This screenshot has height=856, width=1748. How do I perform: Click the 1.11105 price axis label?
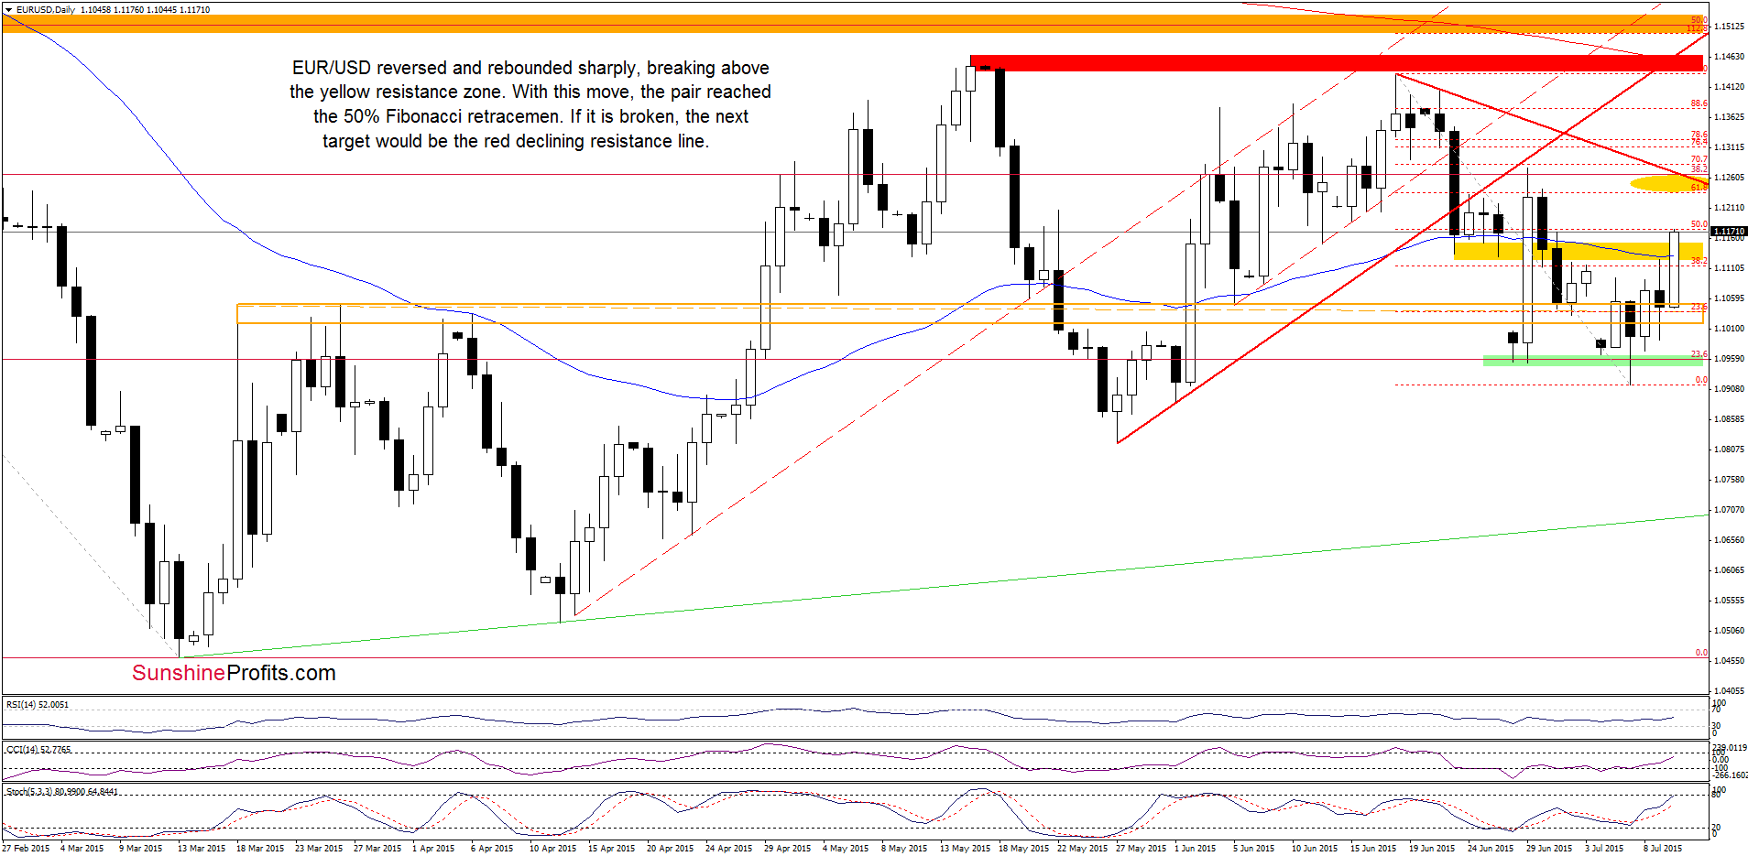coord(1729,268)
